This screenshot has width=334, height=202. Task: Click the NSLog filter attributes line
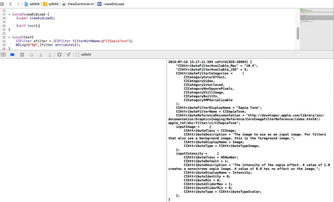pos(48,45)
